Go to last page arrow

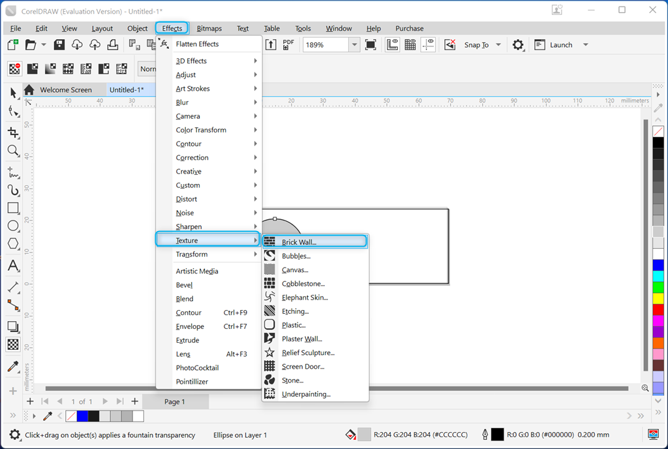point(120,401)
